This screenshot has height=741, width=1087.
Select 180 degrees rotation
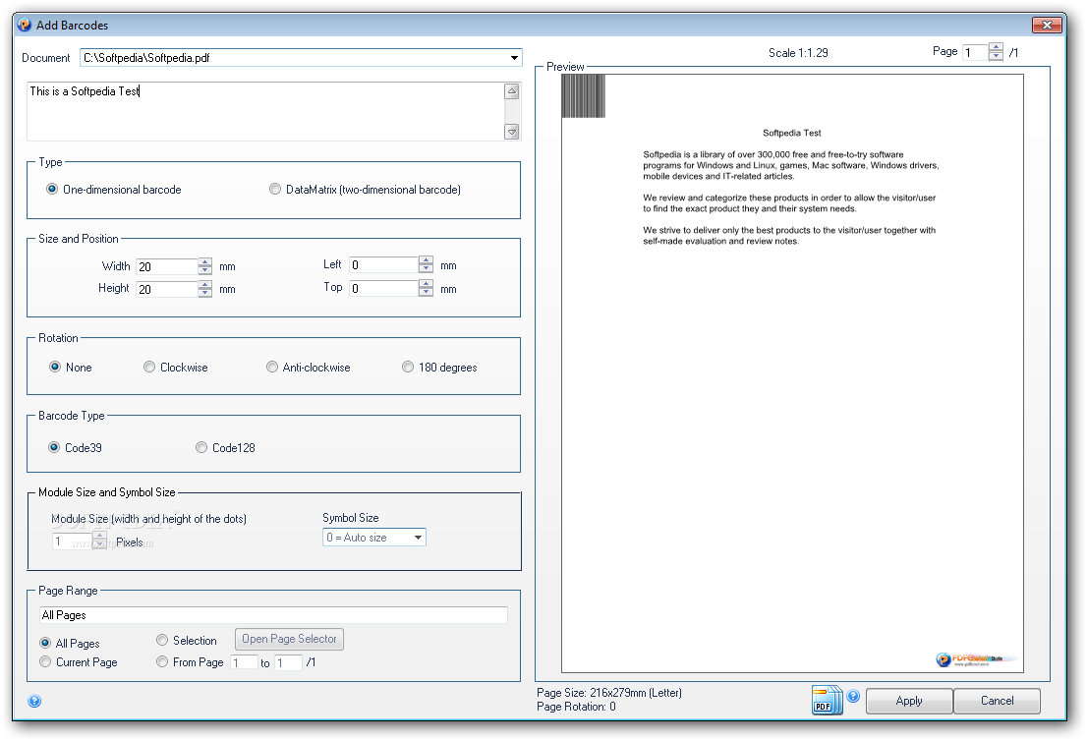(408, 367)
